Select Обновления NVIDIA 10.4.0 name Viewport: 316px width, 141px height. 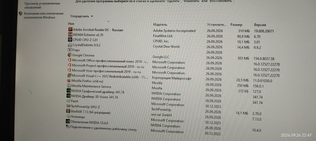click(x=89, y=122)
